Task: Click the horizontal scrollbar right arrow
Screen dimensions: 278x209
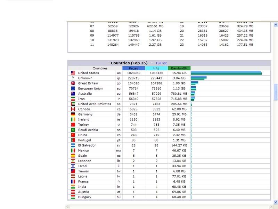Action: coord(271,207)
